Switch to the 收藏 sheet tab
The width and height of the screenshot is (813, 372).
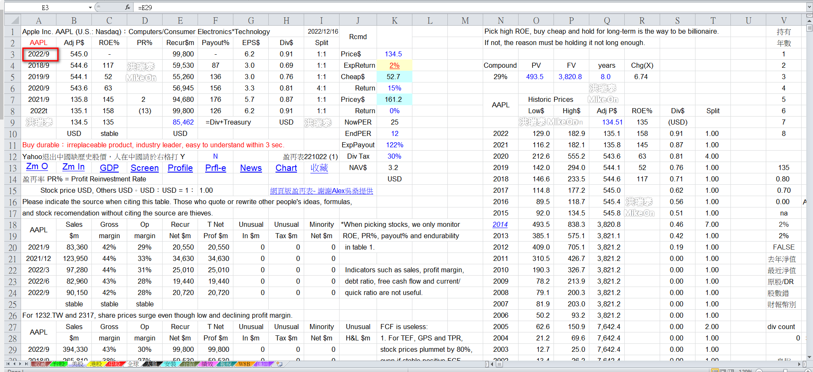40,364
